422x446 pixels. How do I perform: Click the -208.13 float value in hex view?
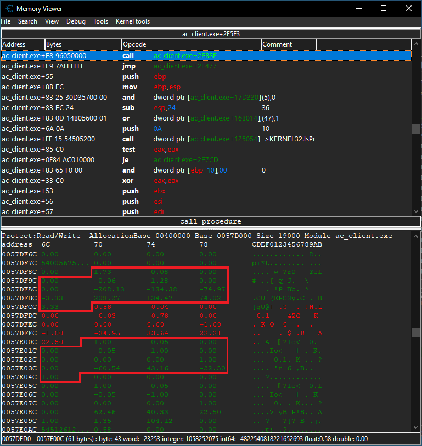click(x=109, y=289)
